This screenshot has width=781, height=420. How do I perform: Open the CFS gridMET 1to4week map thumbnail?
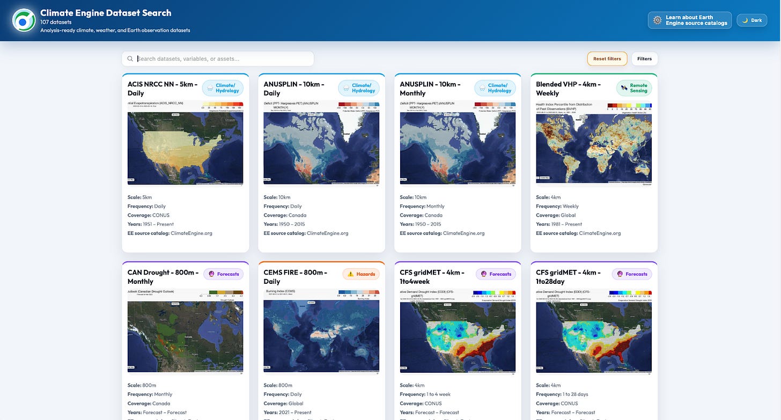[x=458, y=331]
